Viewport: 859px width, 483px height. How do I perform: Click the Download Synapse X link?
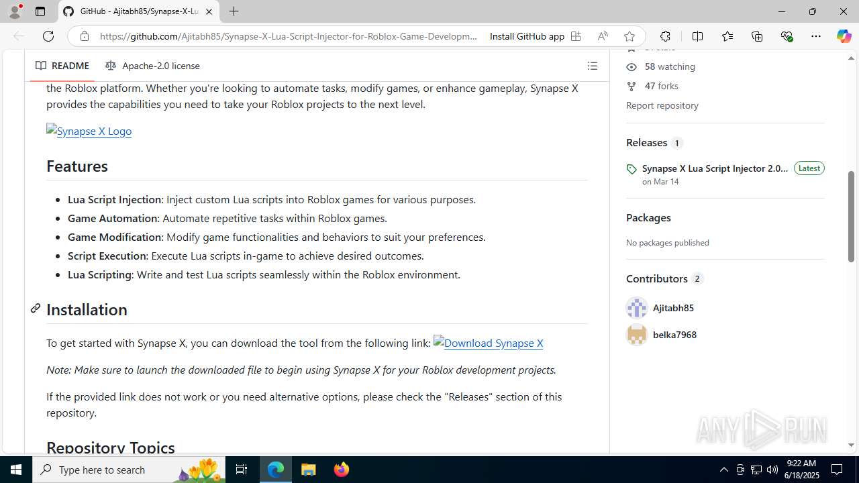[488, 343]
